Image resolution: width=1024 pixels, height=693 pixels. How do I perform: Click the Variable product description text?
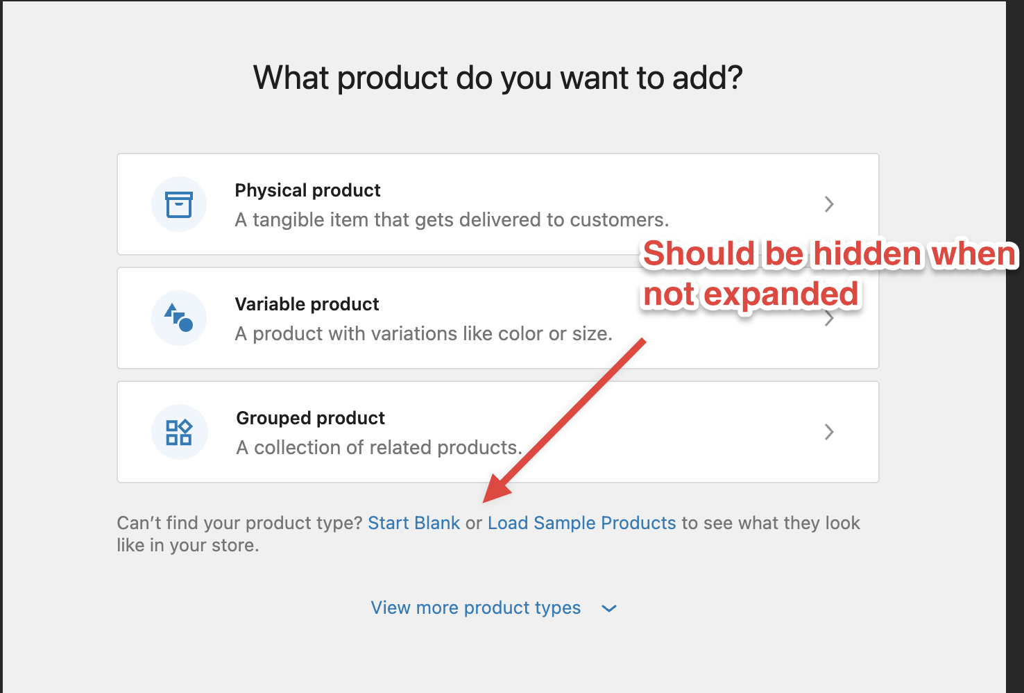click(423, 333)
